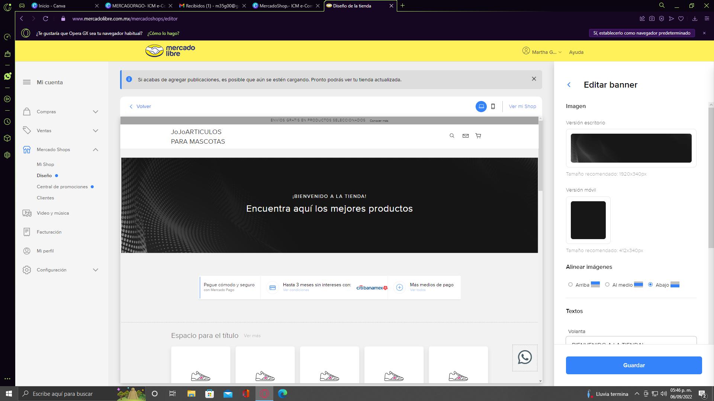The image size is (714, 401).
Task: Select Al medio image alignment
Action: coord(607,285)
